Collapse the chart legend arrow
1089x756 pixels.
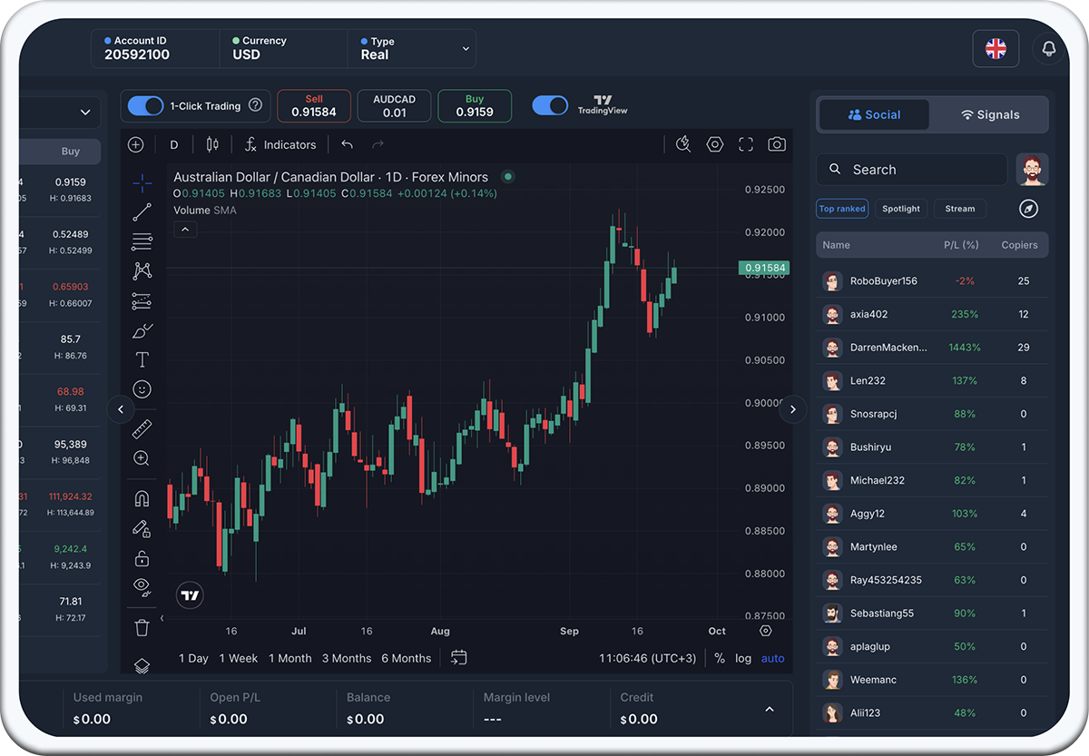pos(184,230)
